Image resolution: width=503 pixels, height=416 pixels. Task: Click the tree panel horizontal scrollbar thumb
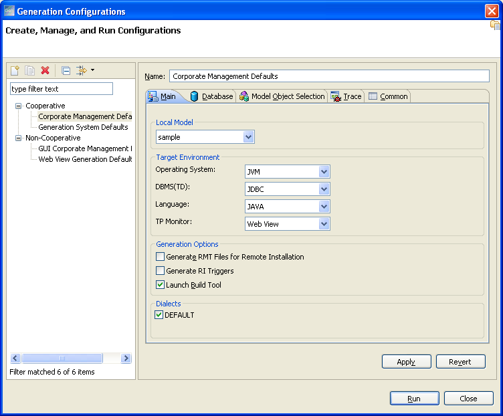[x=62, y=358]
